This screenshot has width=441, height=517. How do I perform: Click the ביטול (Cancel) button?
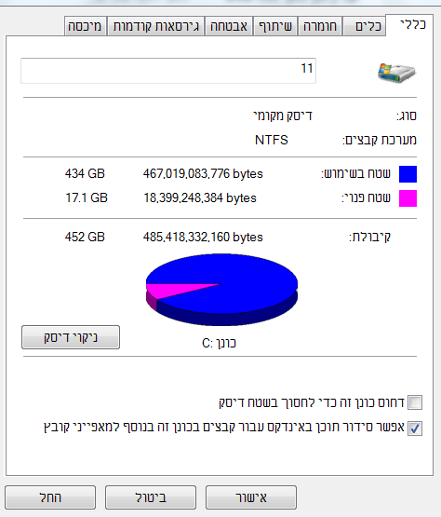coord(151,497)
